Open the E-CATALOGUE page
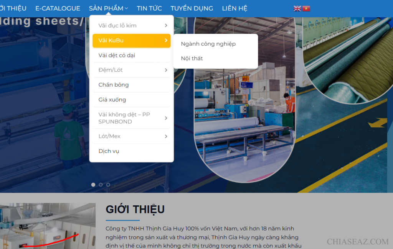This screenshot has height=249, width=393. [58, 8]
